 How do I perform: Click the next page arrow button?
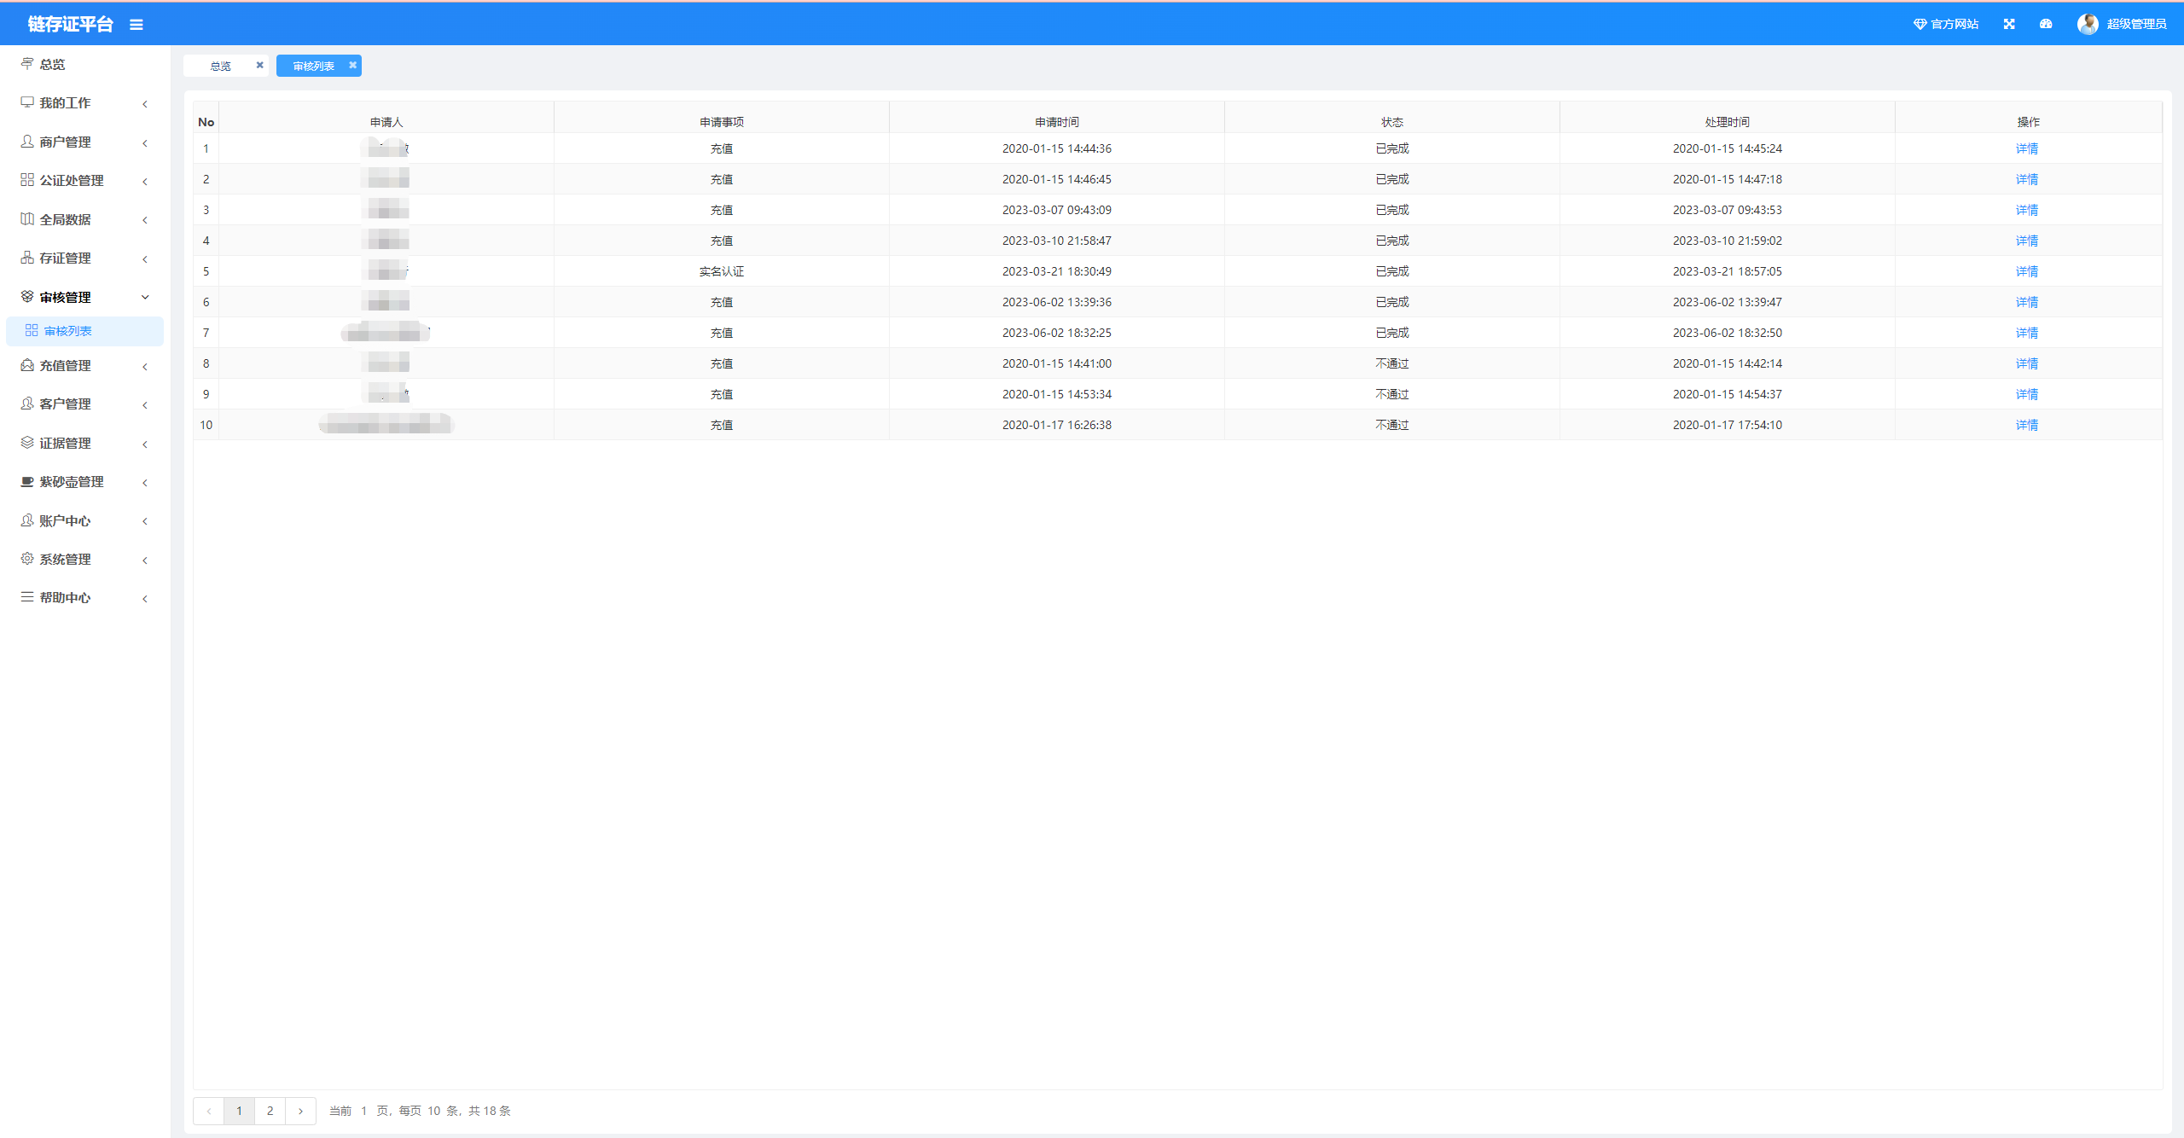[x=301, y=1111]
